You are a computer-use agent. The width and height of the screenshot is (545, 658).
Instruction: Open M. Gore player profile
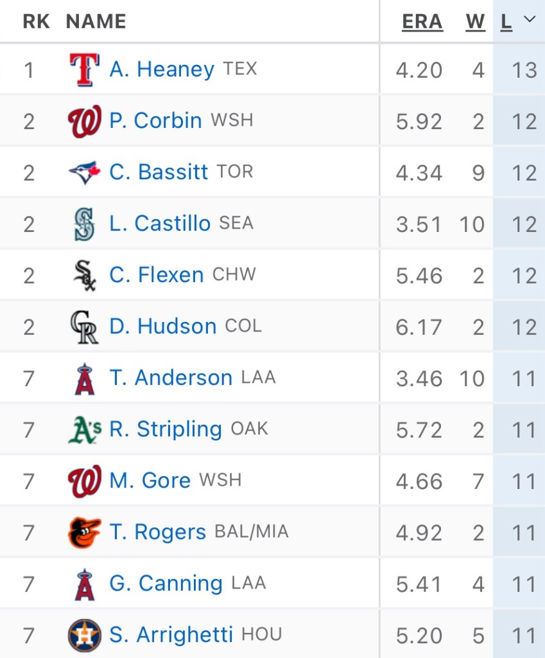pos(150,481)
